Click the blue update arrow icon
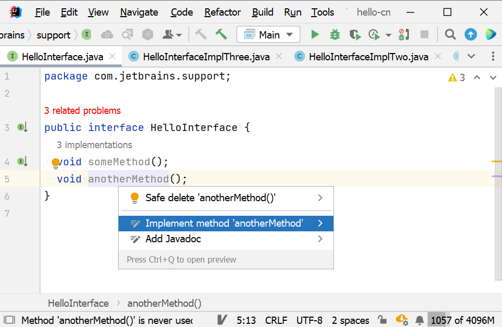The width and height of the screenshot is (502, 327). coord(471,34)
